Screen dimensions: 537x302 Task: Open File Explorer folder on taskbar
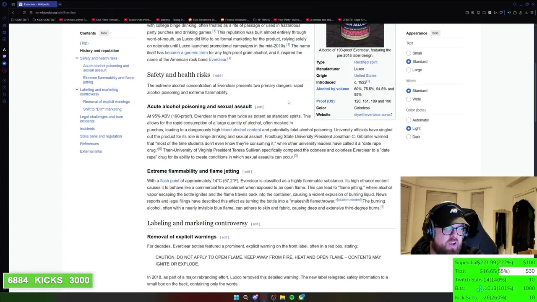pyautogui.click(x=283, y=297)
